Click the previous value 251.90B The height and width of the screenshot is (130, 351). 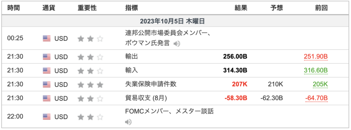[x=316, y=57]
